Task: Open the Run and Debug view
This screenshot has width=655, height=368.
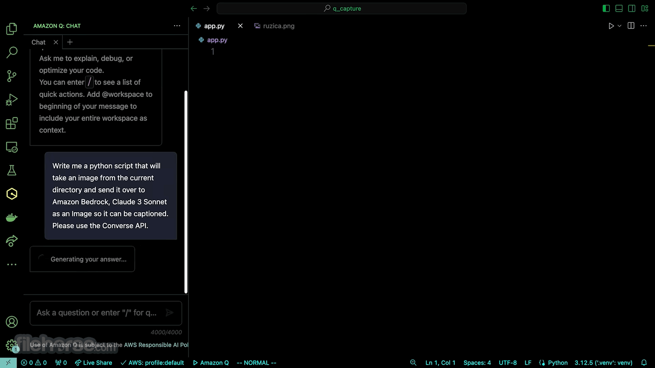Action: (12, 100)
